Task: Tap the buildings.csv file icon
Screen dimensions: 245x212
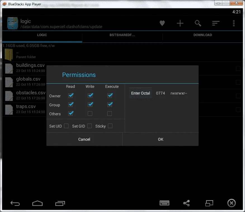Action: (x=9, y=69)
